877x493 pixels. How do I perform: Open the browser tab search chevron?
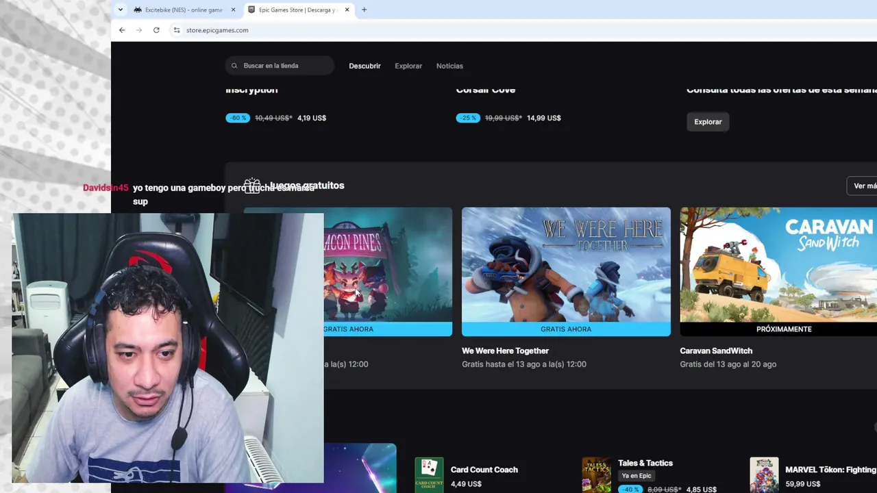[x=121, y=10]
